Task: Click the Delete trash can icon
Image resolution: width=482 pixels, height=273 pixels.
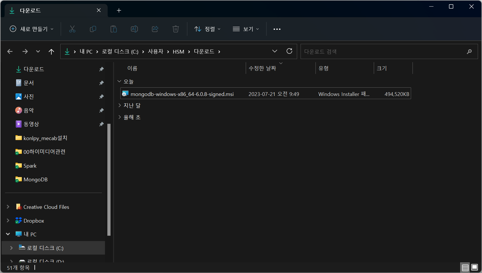Action: (176, 29)
